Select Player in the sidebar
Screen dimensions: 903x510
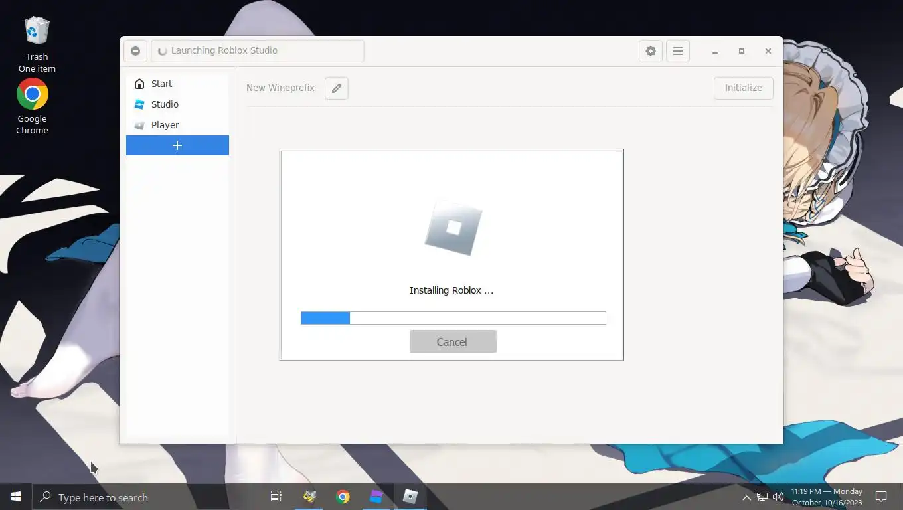point(177,125)
